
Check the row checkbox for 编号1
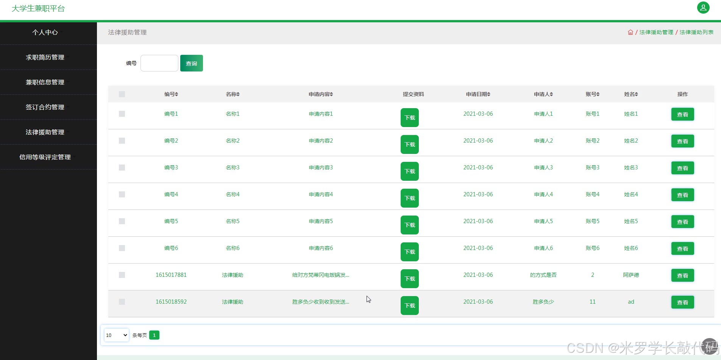(x=122, y=114)
